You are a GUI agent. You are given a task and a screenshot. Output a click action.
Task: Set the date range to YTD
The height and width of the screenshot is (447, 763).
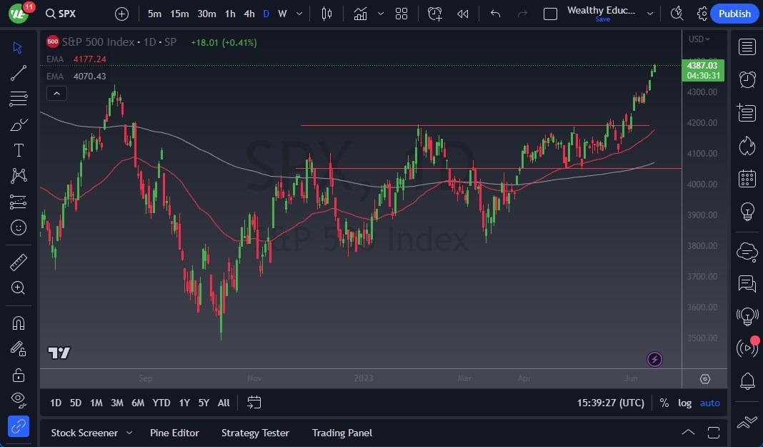click(161, 403)
